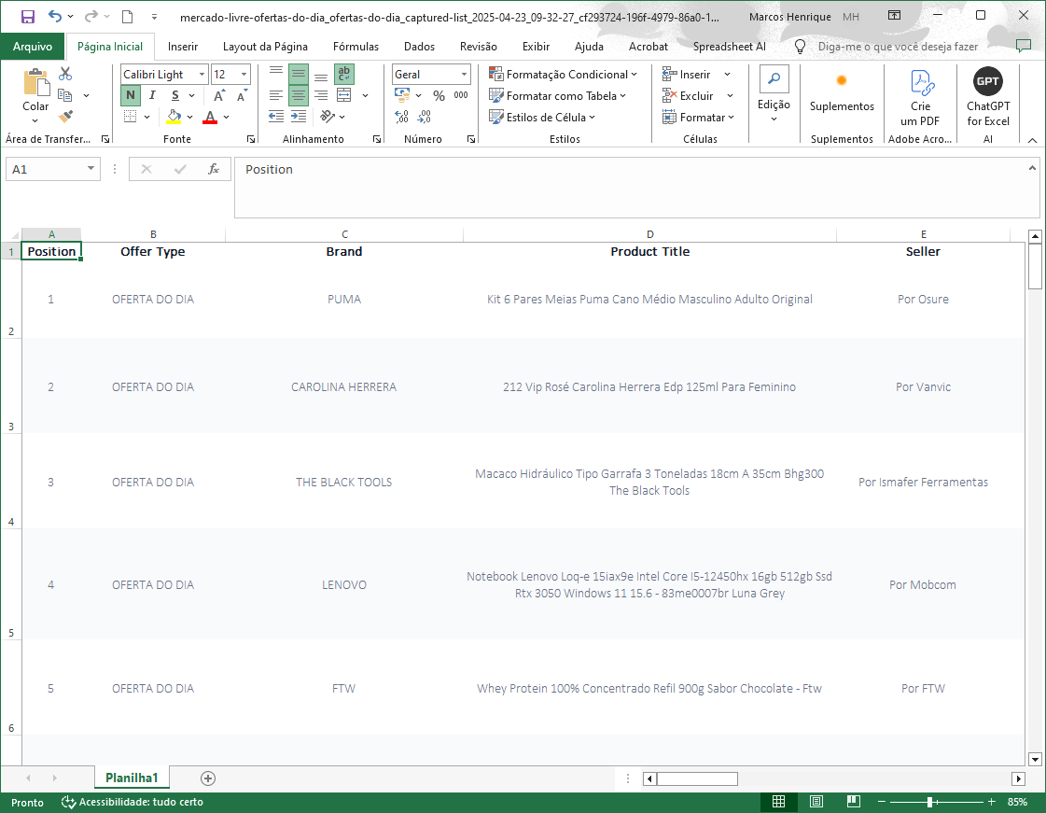Paste using the Colar clipboard icon
Screen dimensions: 1046x813
point(36,83)
